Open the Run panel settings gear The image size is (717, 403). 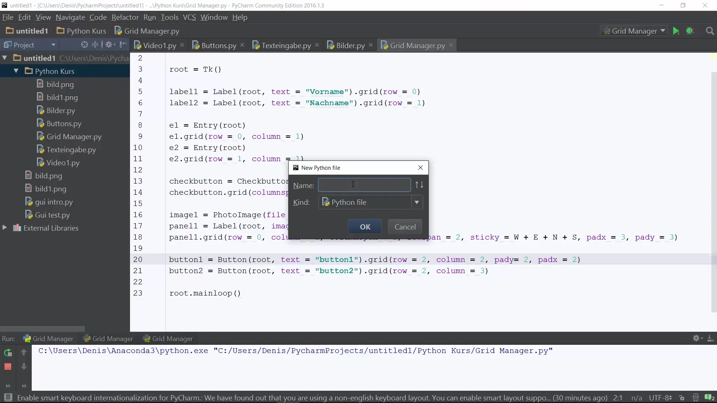(x=698, y=338)
